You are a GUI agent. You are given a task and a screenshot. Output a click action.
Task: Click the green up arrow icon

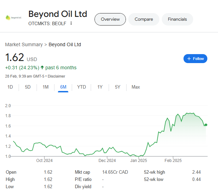click(x=42, y=68)
